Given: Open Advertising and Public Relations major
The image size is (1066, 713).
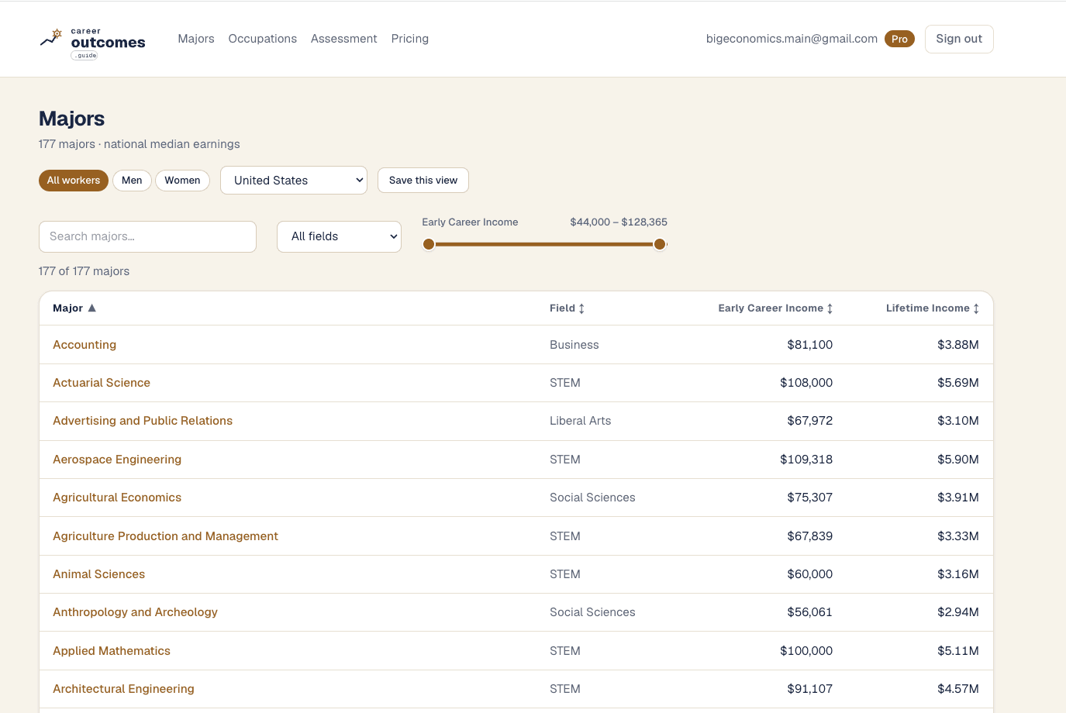Looking at the screenshot, I should (143, 421).
